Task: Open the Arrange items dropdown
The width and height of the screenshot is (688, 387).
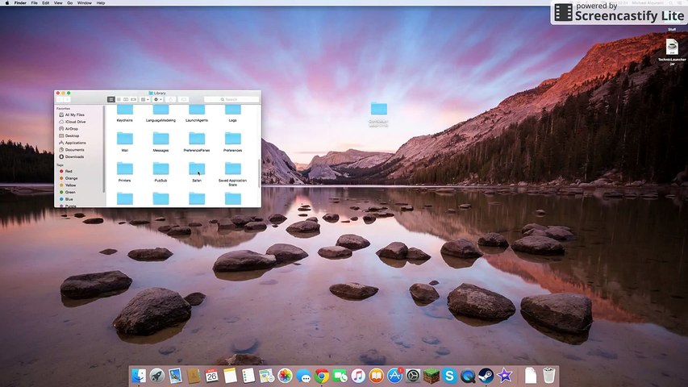Action: coord(144,99)
